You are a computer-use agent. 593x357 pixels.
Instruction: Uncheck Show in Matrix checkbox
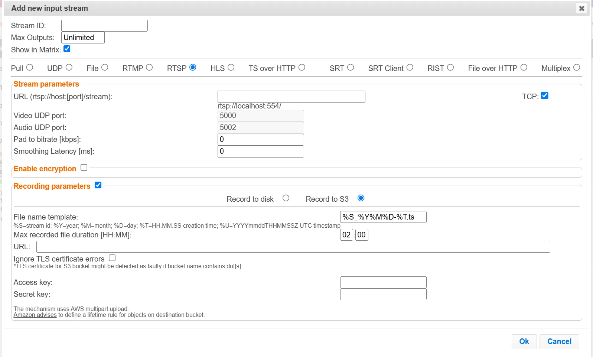pos(67,49)
